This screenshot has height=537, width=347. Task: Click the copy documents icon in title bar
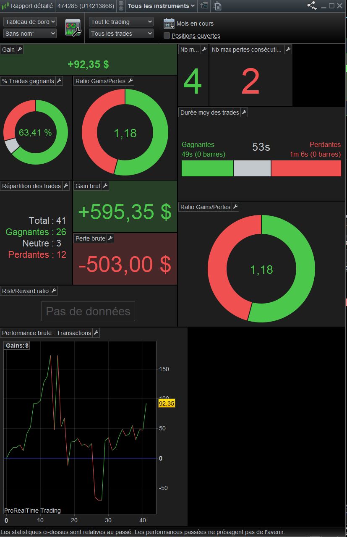pos(217,6)
